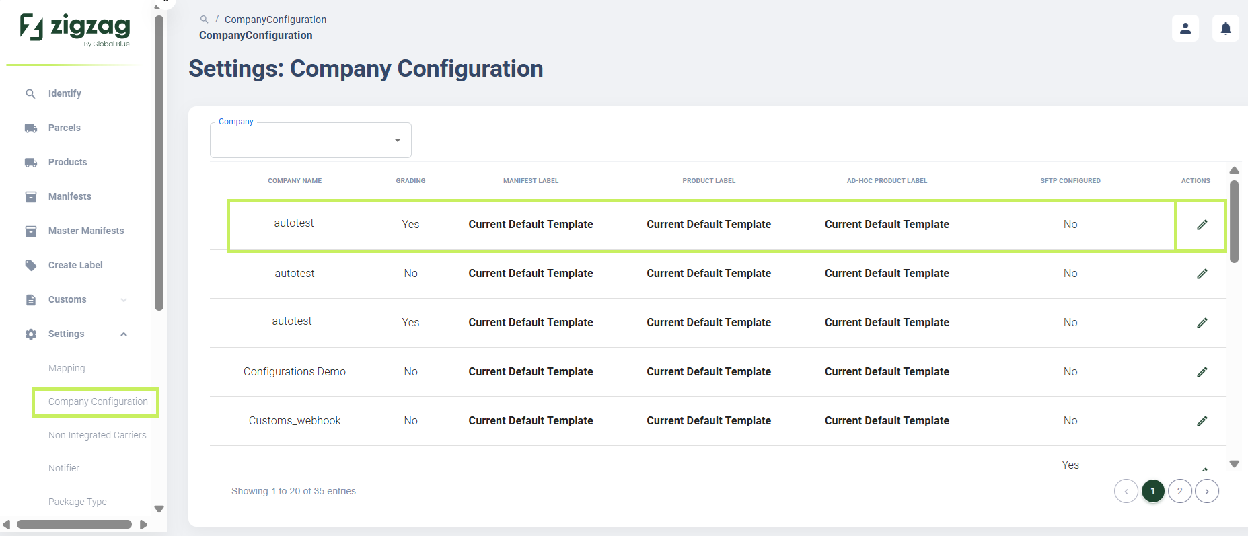Click the breadcrumb search icon
1248x536 pixels.
point(204,20)
